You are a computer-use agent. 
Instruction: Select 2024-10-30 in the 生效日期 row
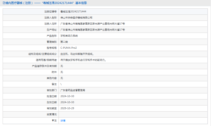67,102
